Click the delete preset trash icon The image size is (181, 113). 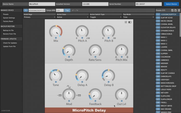click(179, 10)
